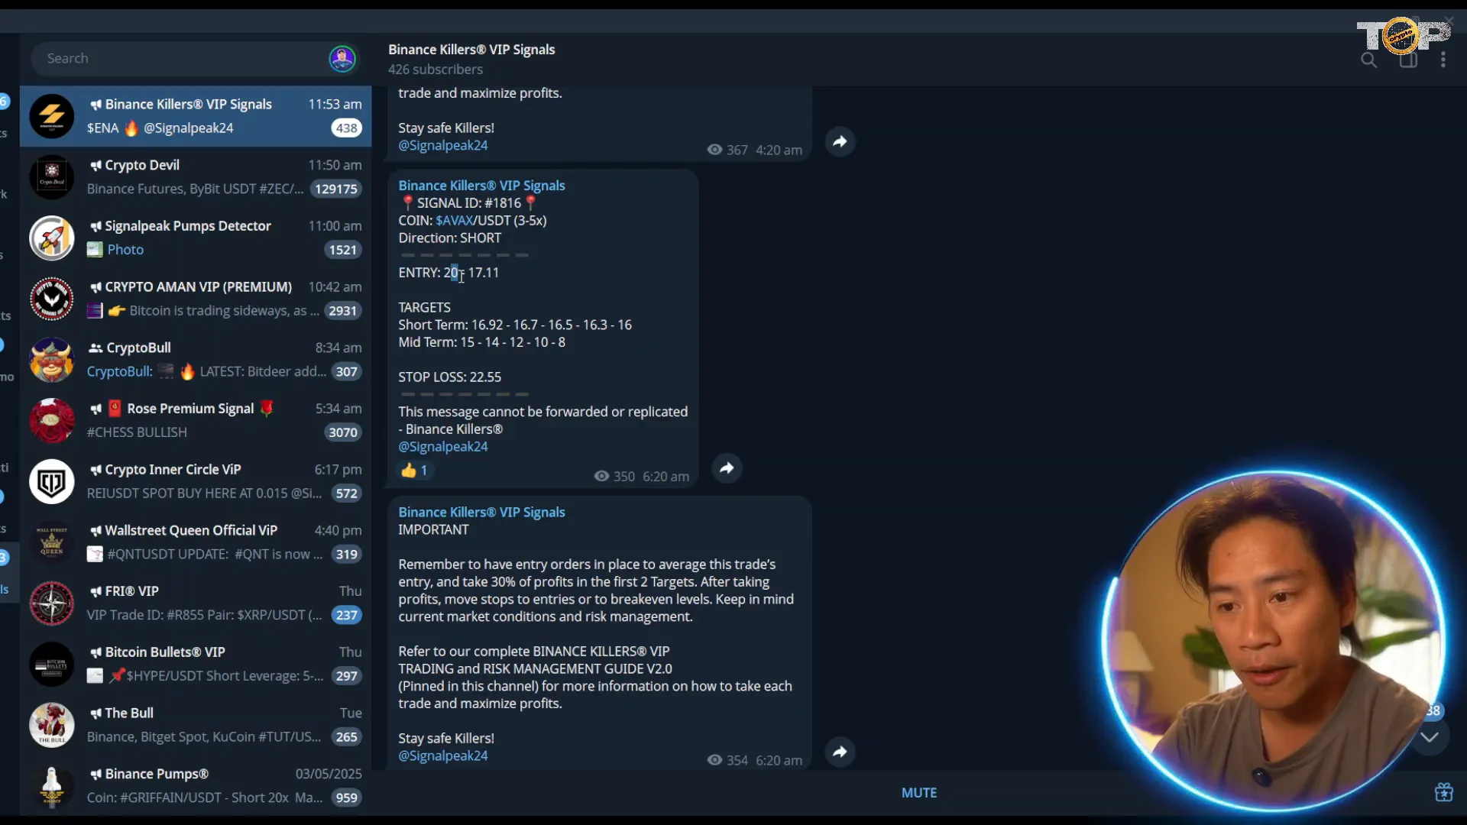The width and height of the screenshot is (1467, 825).
Task: Toggle the side panel icon in header
Action: click(x=1408, y=60)
